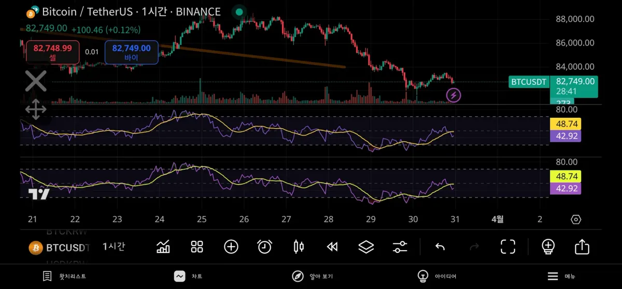Open the alarm clock alert icon
622x289 pixels.
coord(264,247)
